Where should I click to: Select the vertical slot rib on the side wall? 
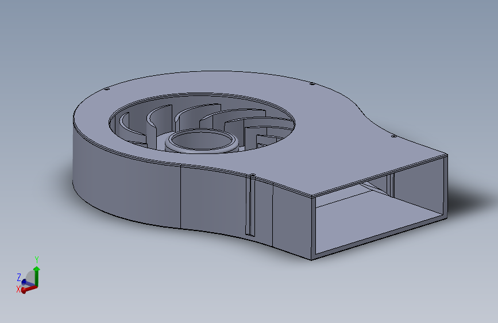pyautogui.click(x=250, y=205)
